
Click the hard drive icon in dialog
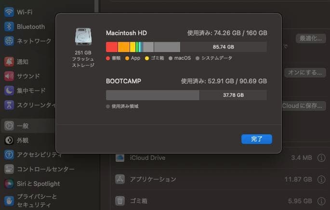pyautogui.click(x=83, y=37)
